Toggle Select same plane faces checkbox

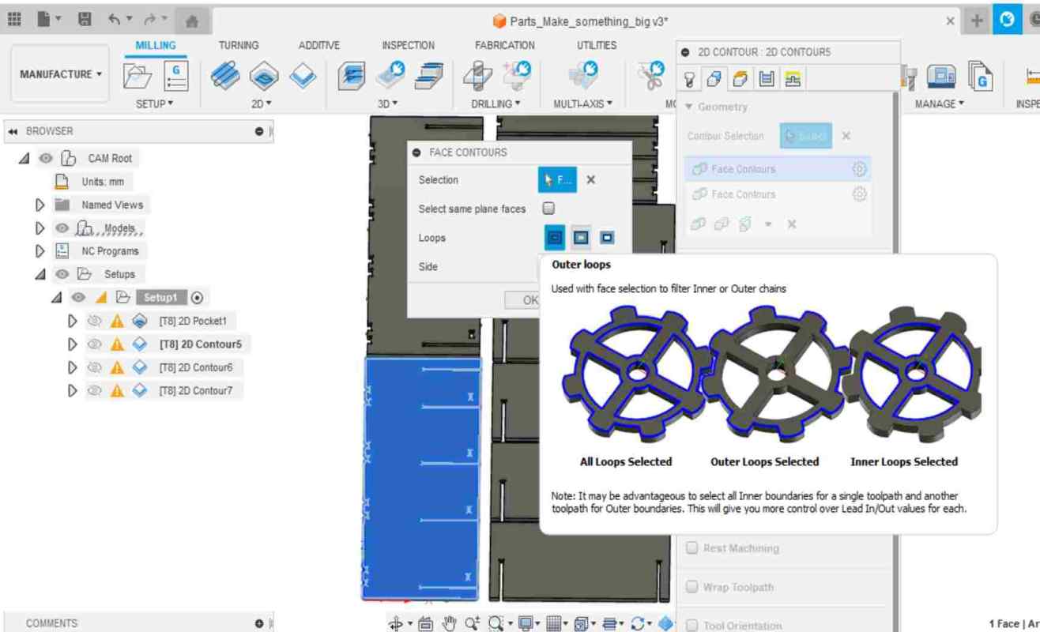(x=548, y=209)
